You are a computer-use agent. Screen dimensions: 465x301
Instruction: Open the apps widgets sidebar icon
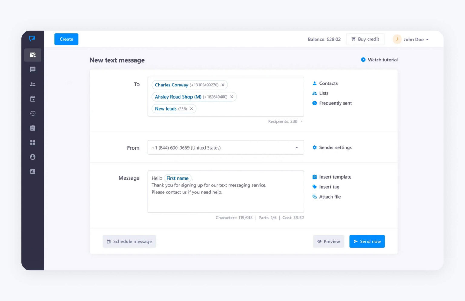coord(33,142)
